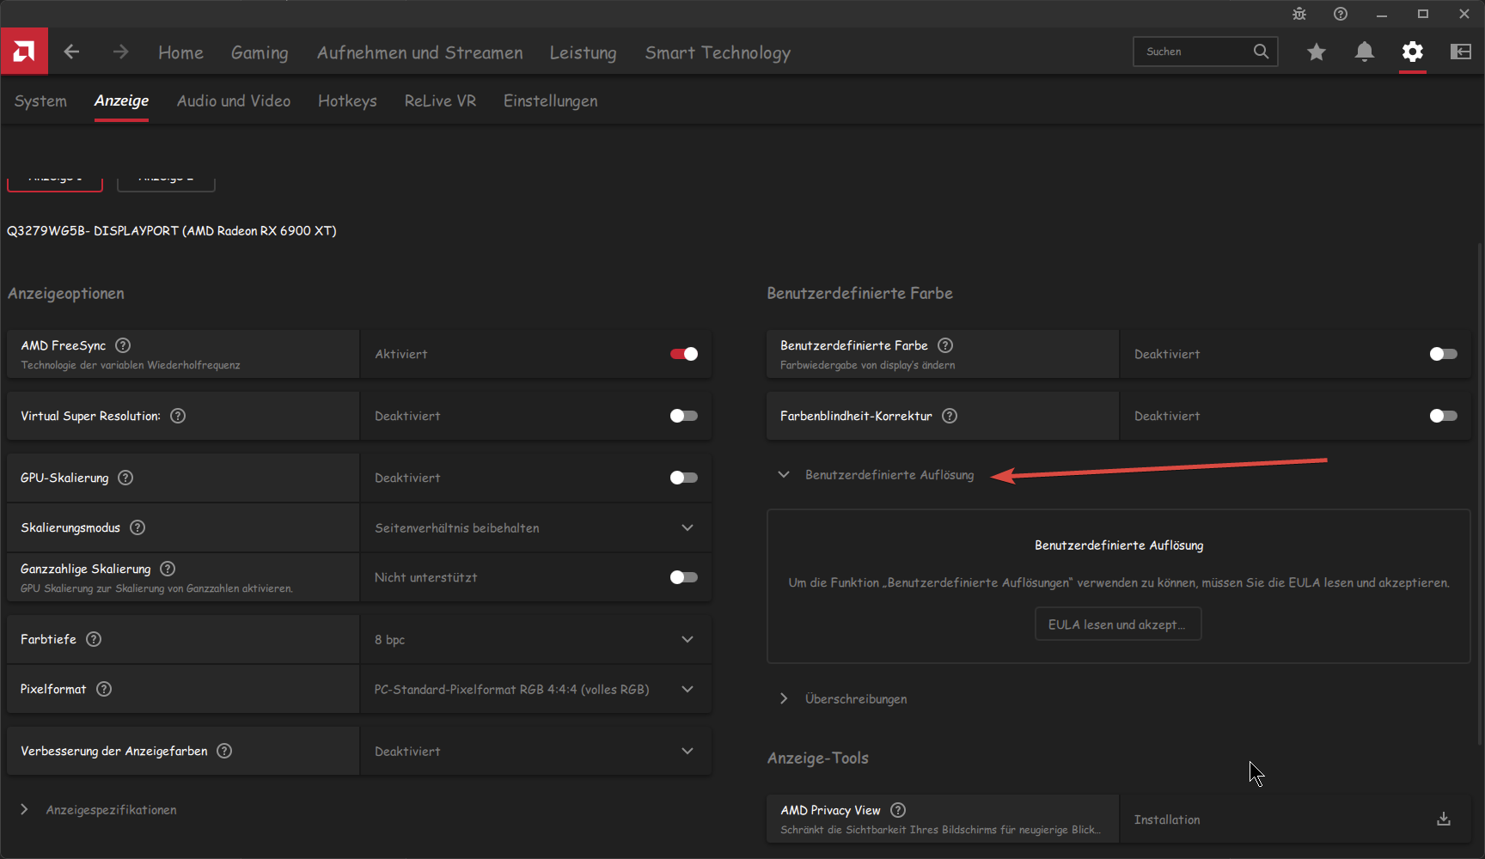Click Installation for AMD Privacy View
The height and width of the screenshot is (859, 1485).
point(1167,819)
